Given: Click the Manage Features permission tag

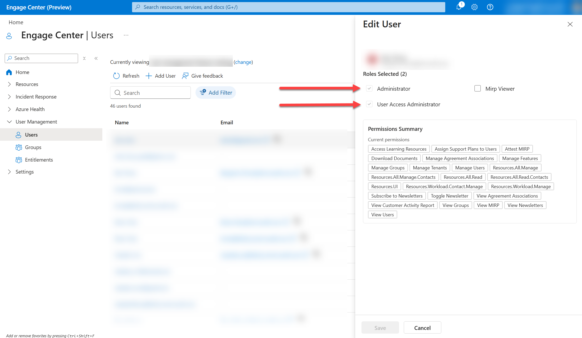Looking at the screenshot, I should click(520, 158).
